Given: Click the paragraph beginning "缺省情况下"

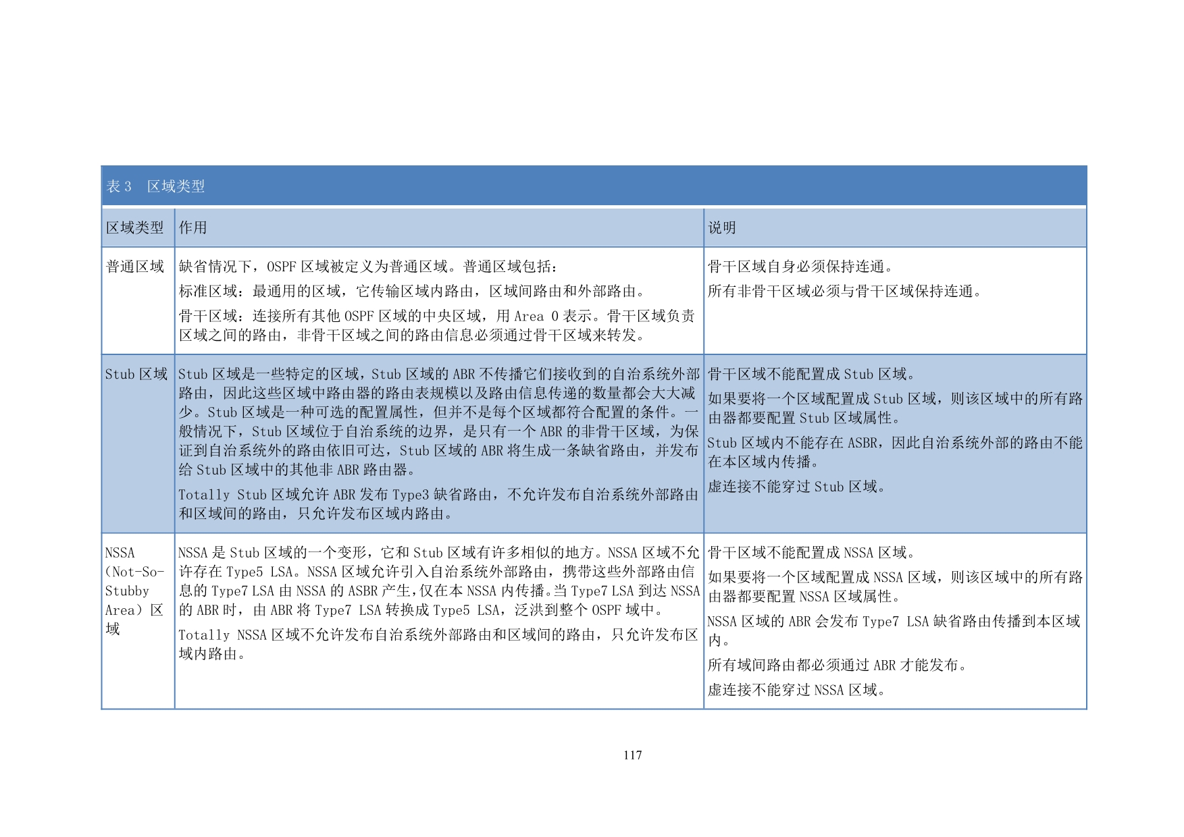Looking at the screenshot, I should (368, 267).
